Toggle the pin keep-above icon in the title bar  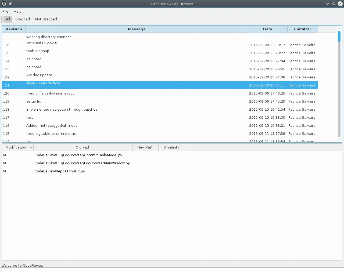click(10, 4)
